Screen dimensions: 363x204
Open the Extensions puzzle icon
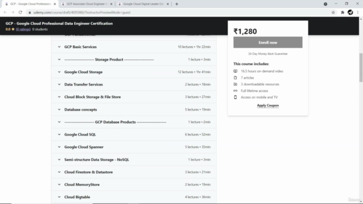click(x=343, y=12)
